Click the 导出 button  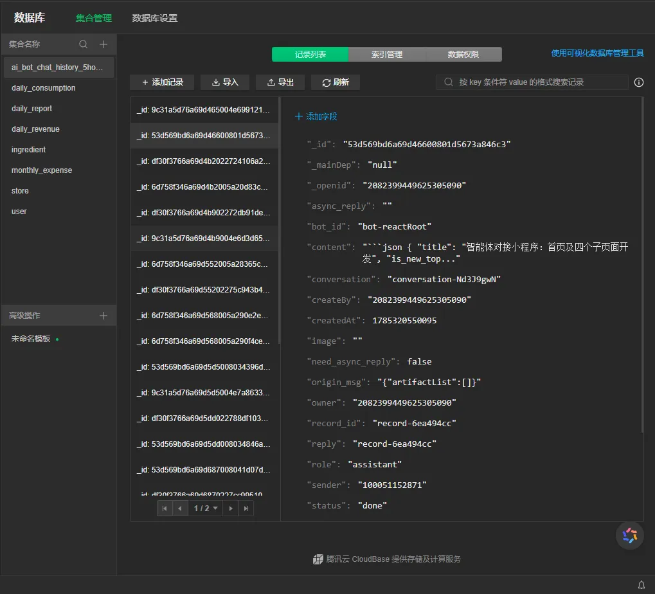(280, 82)
